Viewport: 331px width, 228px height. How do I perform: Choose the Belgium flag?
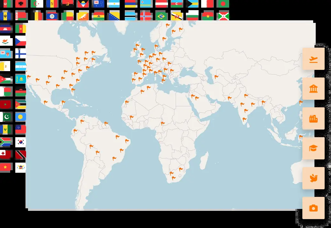pyautogui.click(x=37, y=16)
